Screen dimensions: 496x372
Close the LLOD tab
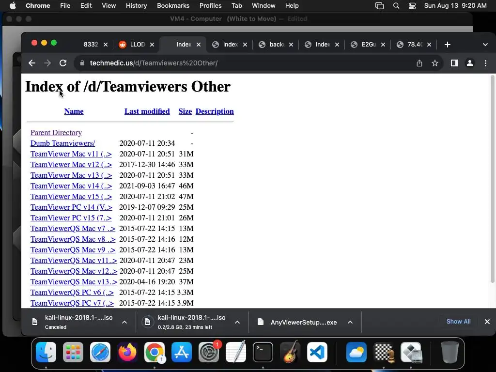[152, 45]
